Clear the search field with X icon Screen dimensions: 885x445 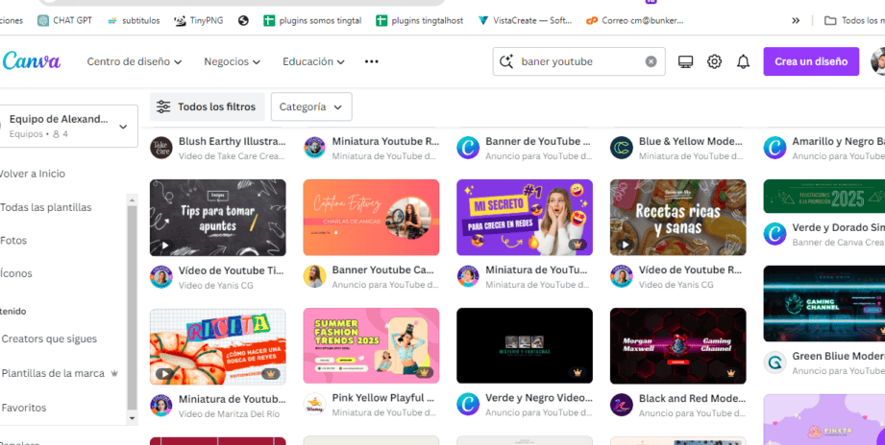[651, 61]
